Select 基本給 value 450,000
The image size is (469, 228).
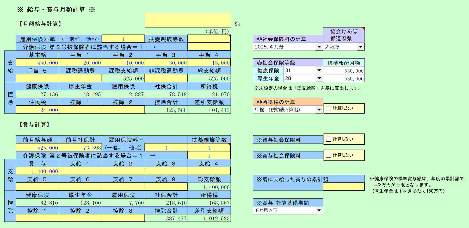(38, 63)
